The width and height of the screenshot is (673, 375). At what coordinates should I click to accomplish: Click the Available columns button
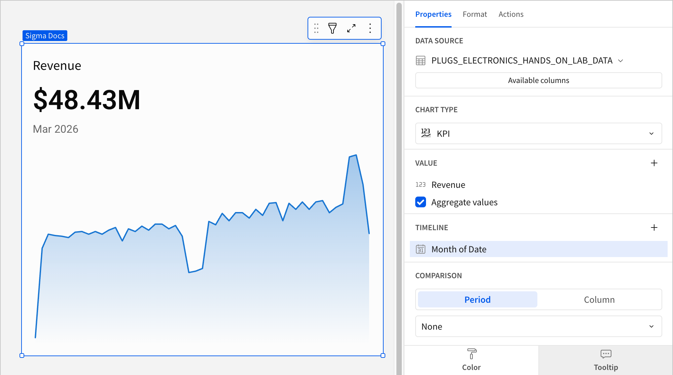click(x=538, y=80)
